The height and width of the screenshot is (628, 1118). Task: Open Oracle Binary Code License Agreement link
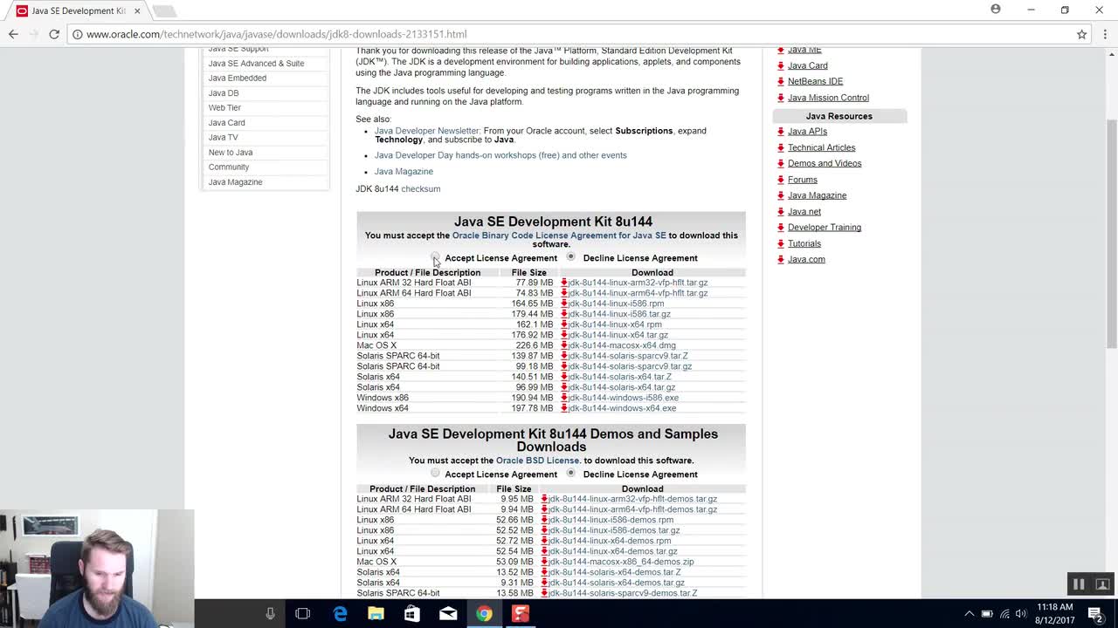click(559, 235)
